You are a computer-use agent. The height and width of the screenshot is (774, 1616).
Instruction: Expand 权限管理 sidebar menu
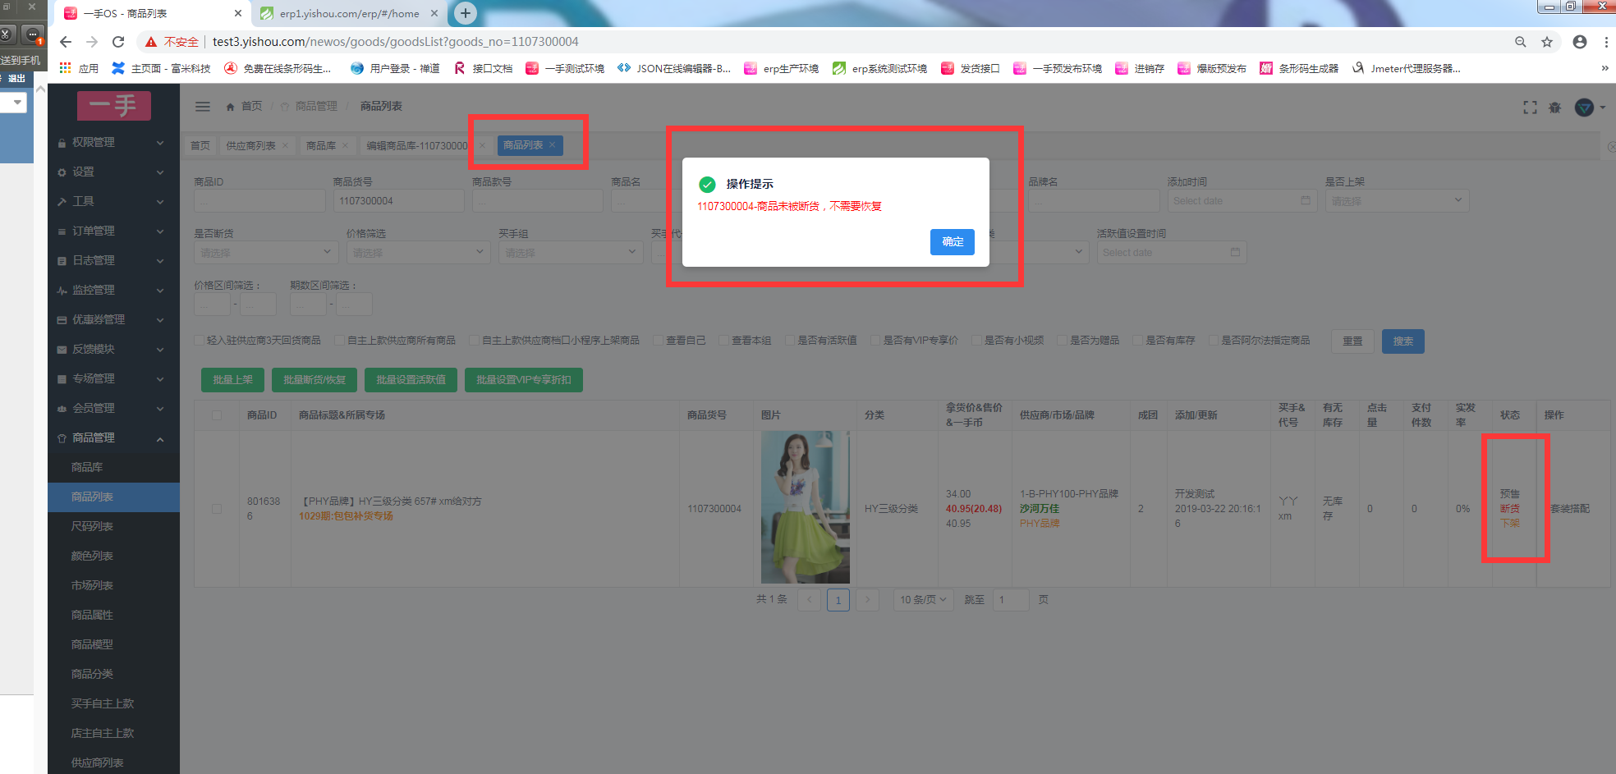(113, 142)
